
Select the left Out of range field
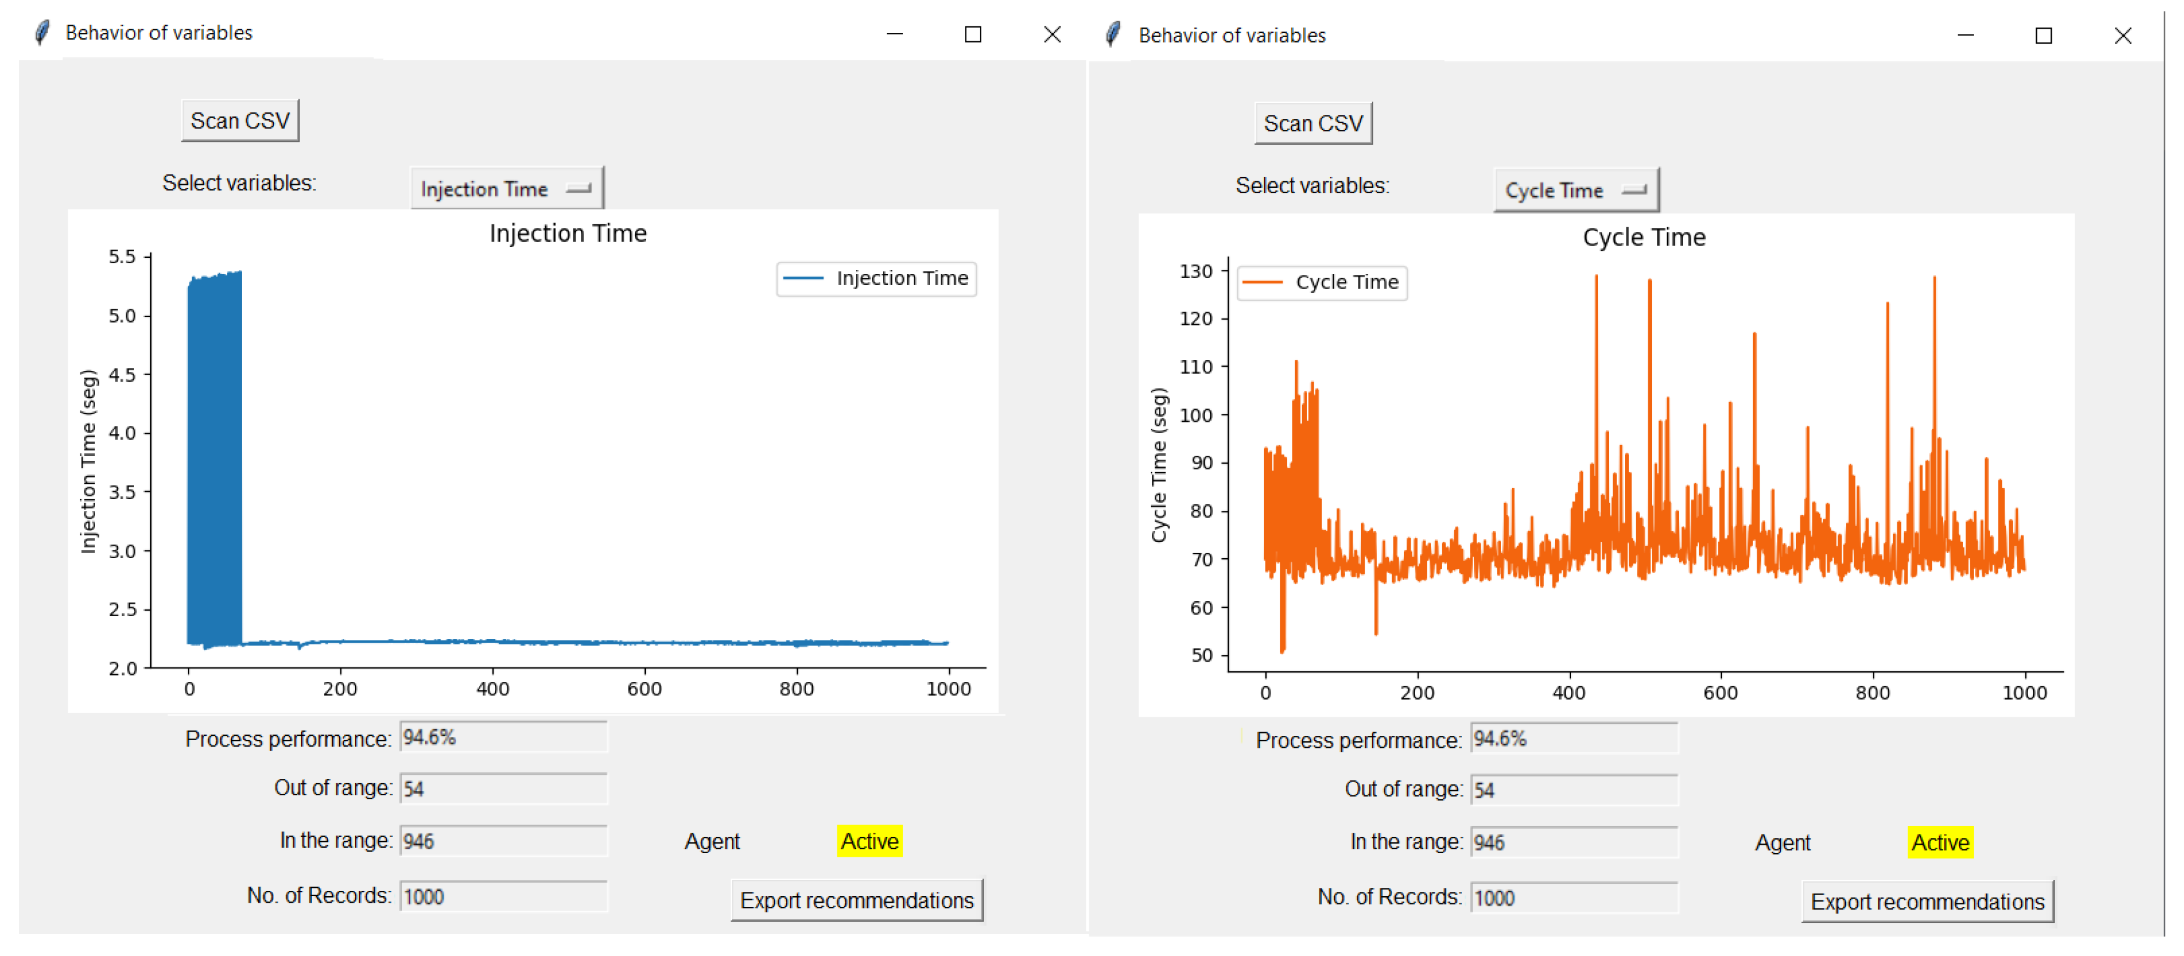503,789
